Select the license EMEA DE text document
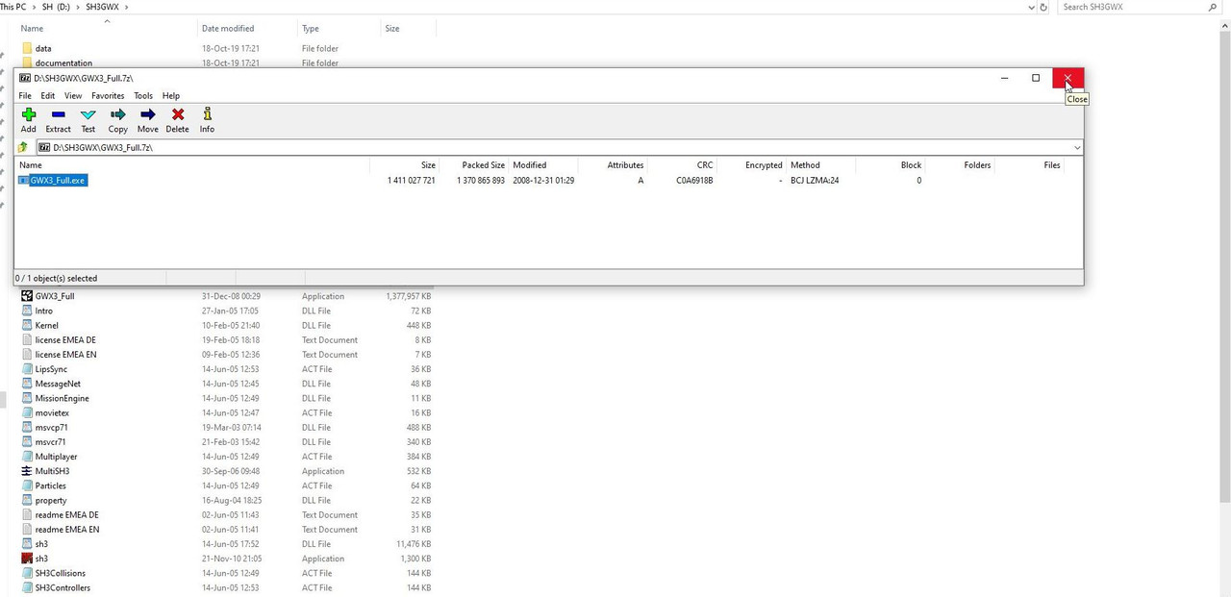The image size is (1231, 597). point(65,339)
